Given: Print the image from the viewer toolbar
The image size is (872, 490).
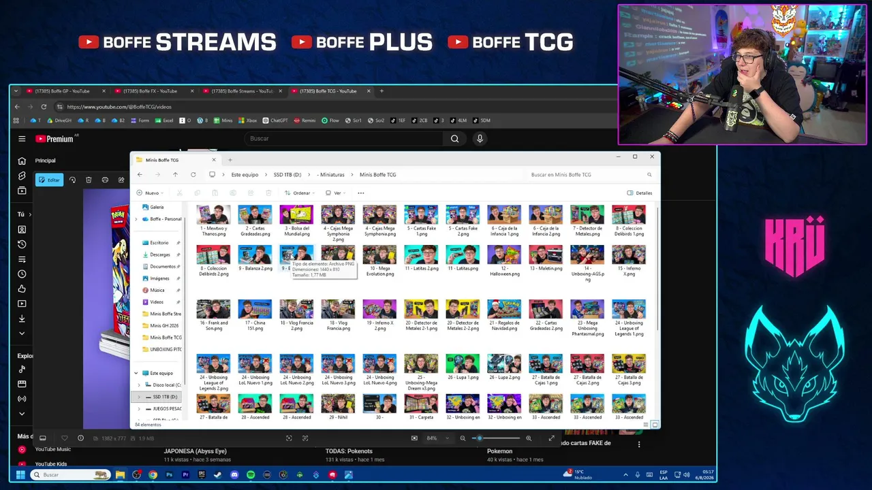Looking at the screenshot, I should tap(105, 180).
